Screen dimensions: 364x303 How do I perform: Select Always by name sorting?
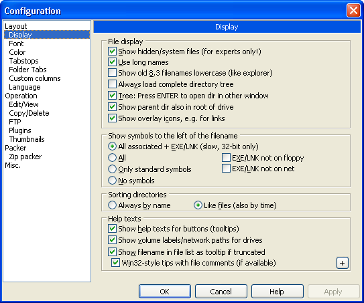[112, 205]
